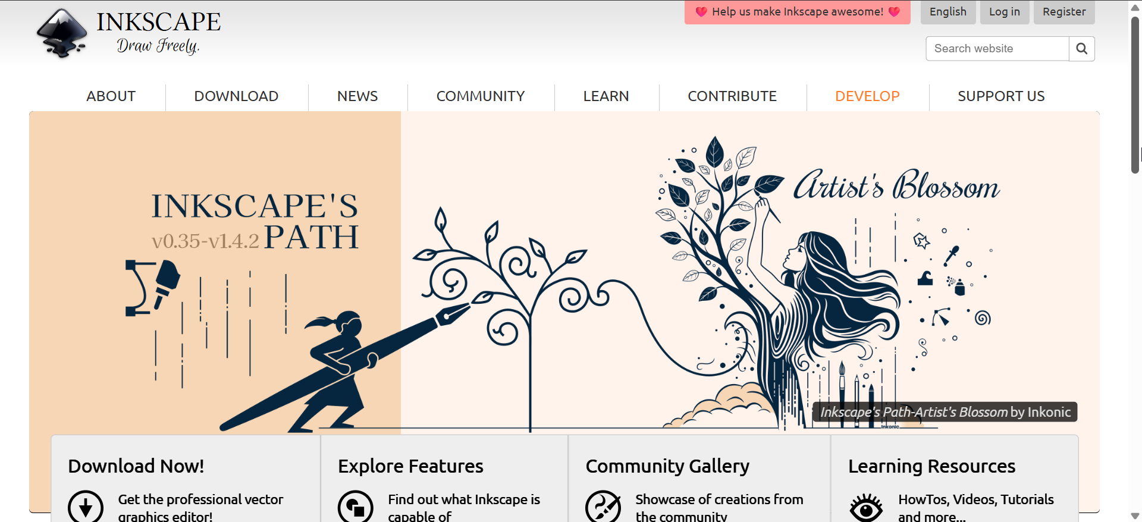Viewport: 1142px width, 522px height.
Task: Click the magnifying glass search button
Action: pyautogui.click(x=1082, y=49)
